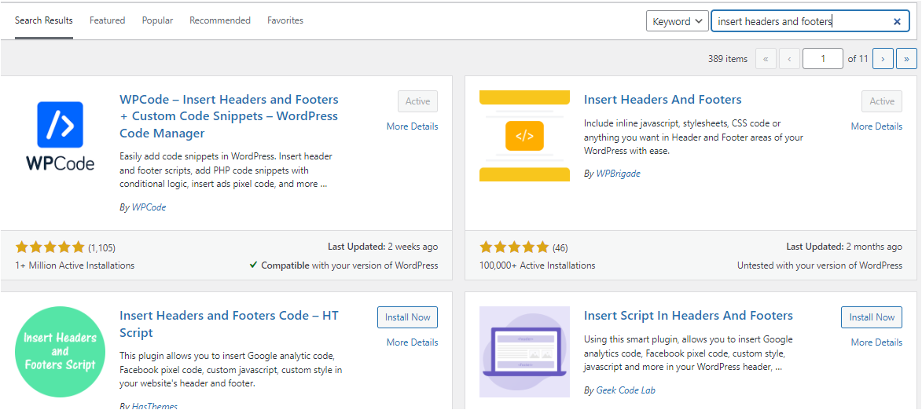This screenshot has width=922, height=410.
Task: View More Details for Geek Code Lab plugin
Action: 876,342
